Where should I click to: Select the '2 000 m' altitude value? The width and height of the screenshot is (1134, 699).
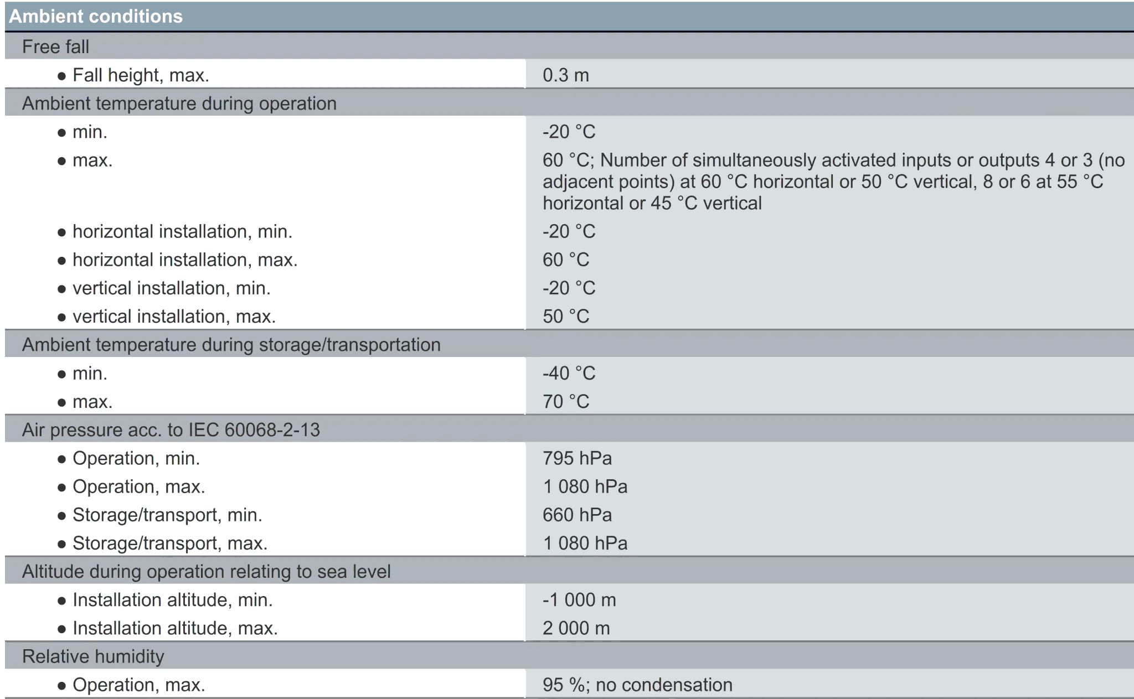click(576, 628)
